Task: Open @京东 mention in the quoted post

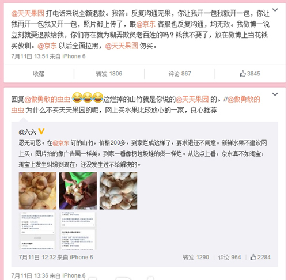Action: 60,143
